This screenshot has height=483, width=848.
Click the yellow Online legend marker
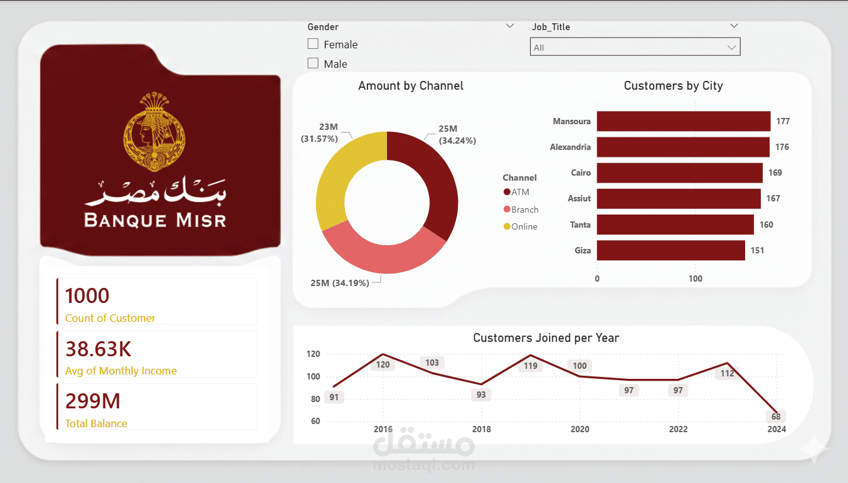pos(507,226)
